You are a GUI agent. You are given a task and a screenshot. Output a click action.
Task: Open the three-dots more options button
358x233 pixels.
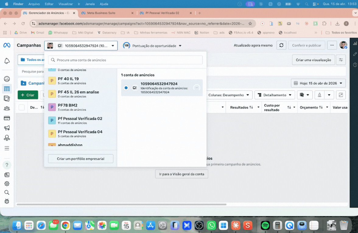[332, 45]
